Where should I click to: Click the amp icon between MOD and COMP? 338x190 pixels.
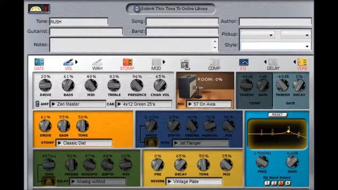(x=185, y=64)
